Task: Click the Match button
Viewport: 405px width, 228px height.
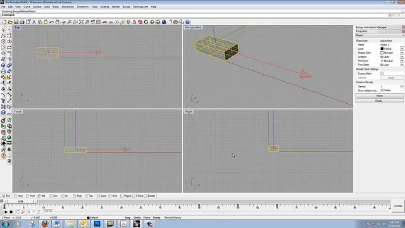Action: (x=380, y=96)
